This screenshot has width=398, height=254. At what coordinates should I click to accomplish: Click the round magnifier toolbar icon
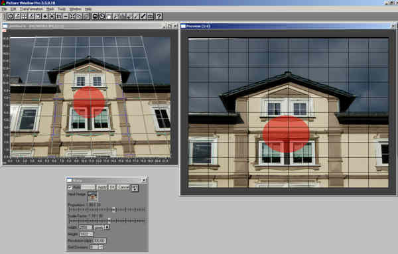point(102,17)
